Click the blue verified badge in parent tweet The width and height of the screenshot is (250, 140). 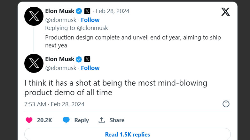click(x=79, y=11)
